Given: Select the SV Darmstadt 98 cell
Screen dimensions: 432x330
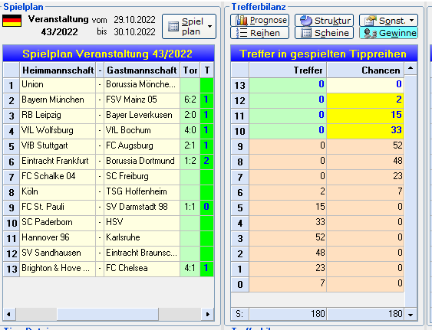Looking at the screenshot, I should coord(142,208).
